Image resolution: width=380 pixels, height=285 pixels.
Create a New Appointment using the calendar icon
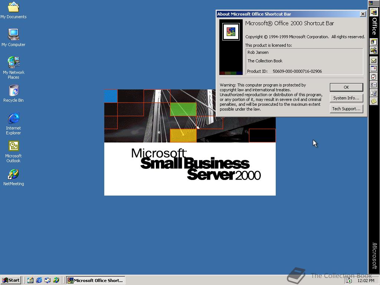tap(374, 68)
